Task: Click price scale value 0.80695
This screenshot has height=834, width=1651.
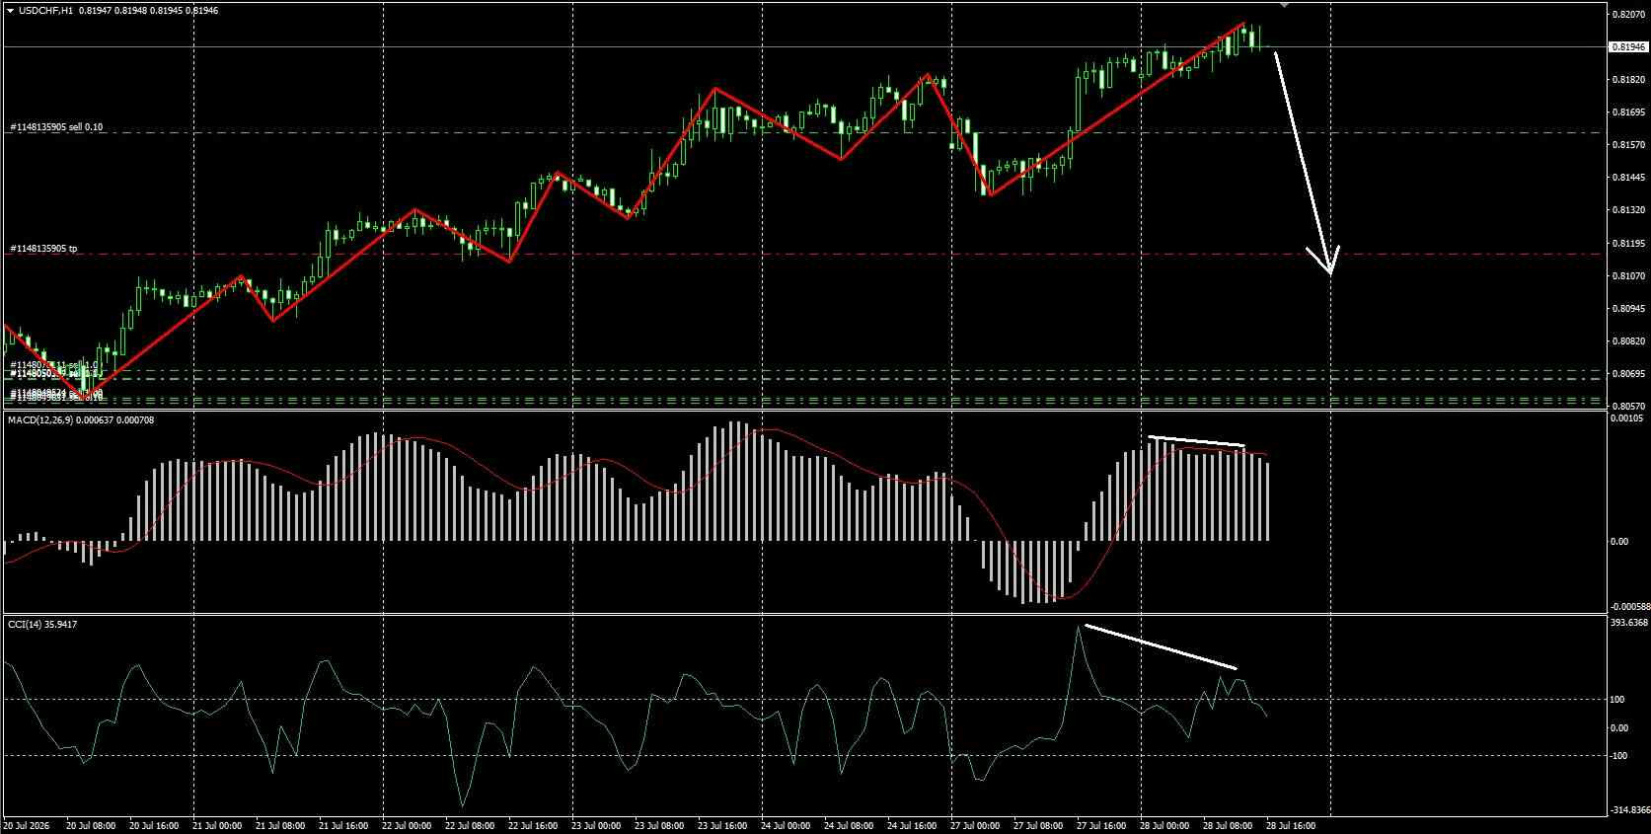Action: 1628,374
